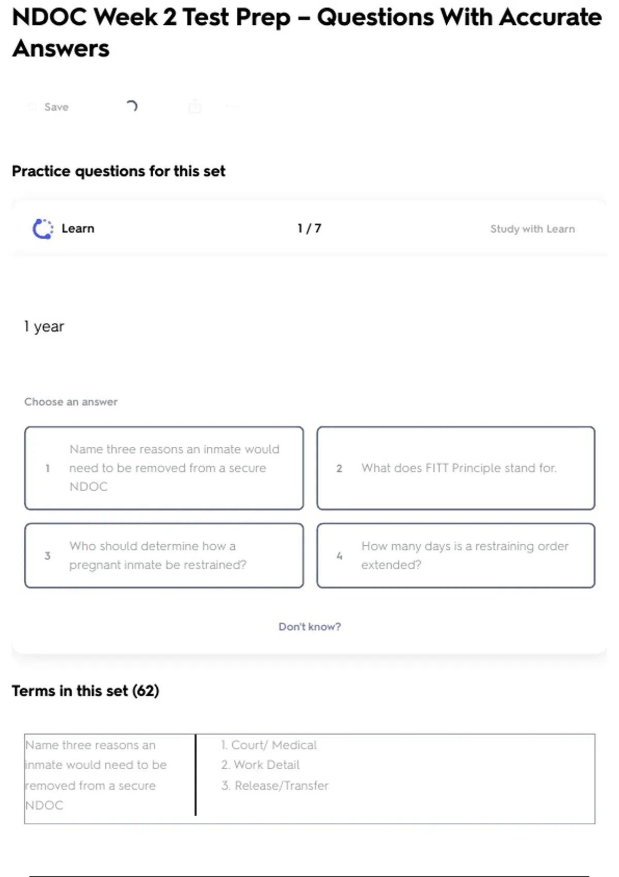Click the 1 / 7 question progress counter
Viewport: 619px width, 877px height.
coord(309,229)
